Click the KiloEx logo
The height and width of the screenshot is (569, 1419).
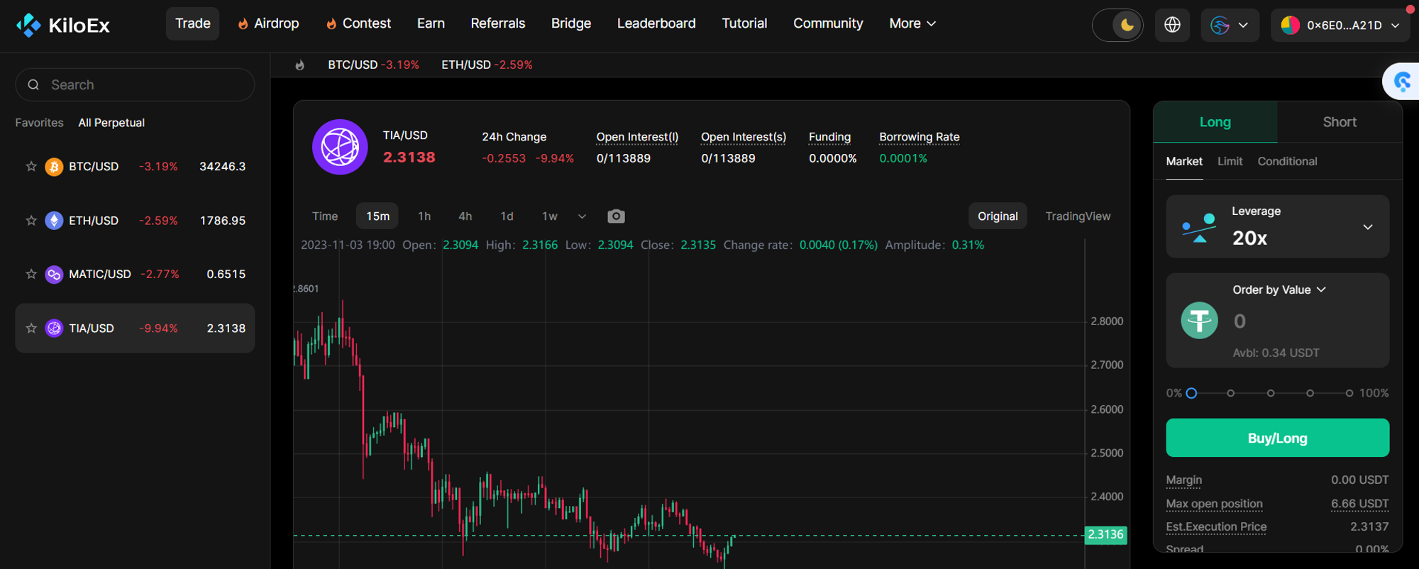(x=63, y=25)
